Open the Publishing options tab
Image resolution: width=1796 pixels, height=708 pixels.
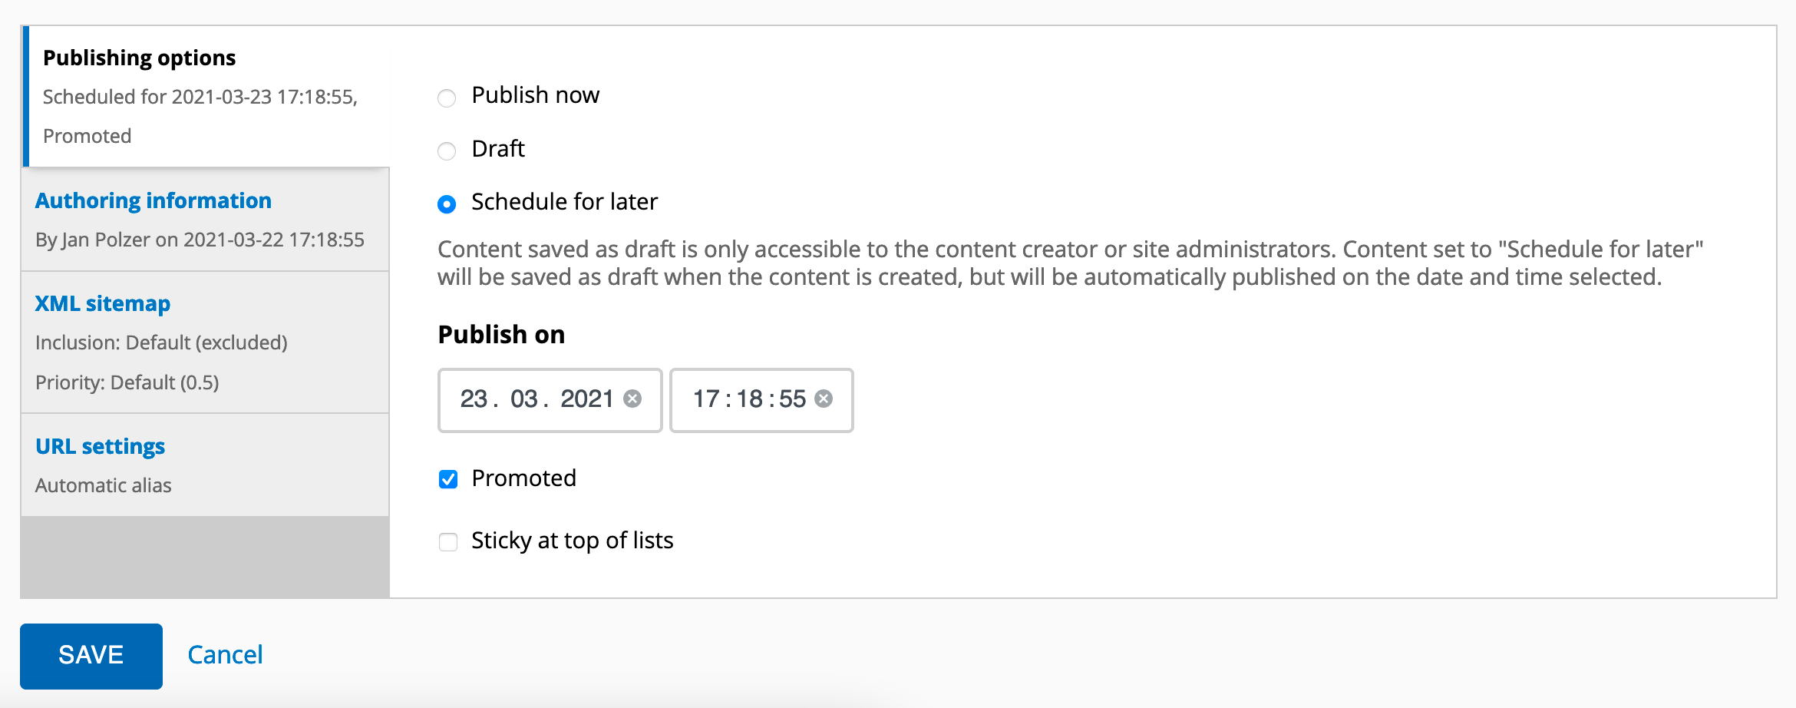coord(139,58)
